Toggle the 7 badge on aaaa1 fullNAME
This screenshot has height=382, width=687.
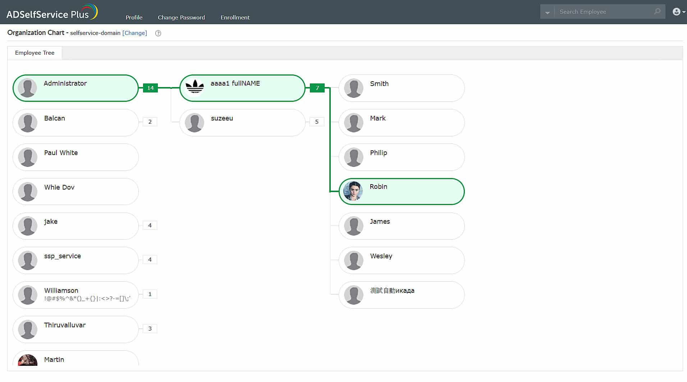tap(317, 87)
